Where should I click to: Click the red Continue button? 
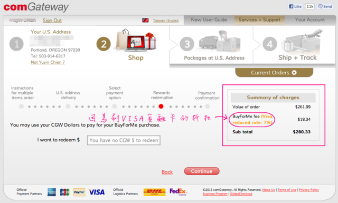(202, 171)
